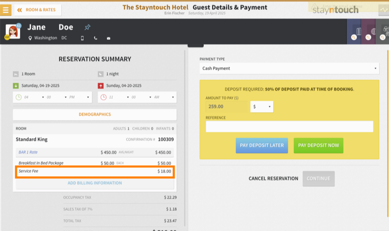Click the green arrival arrow icon
Screen dimensions: 389x231
click(x=16, y=86)
